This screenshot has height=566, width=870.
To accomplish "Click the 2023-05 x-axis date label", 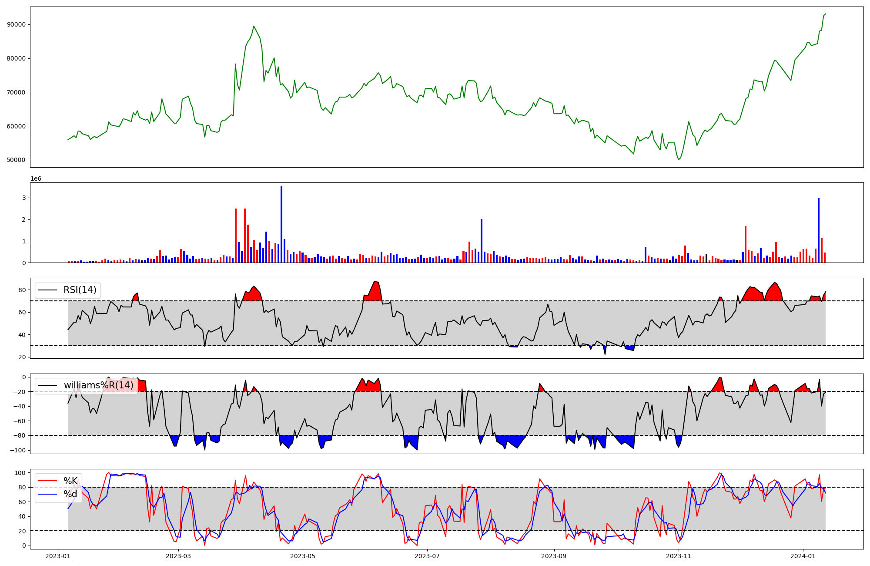I will 303,556.
